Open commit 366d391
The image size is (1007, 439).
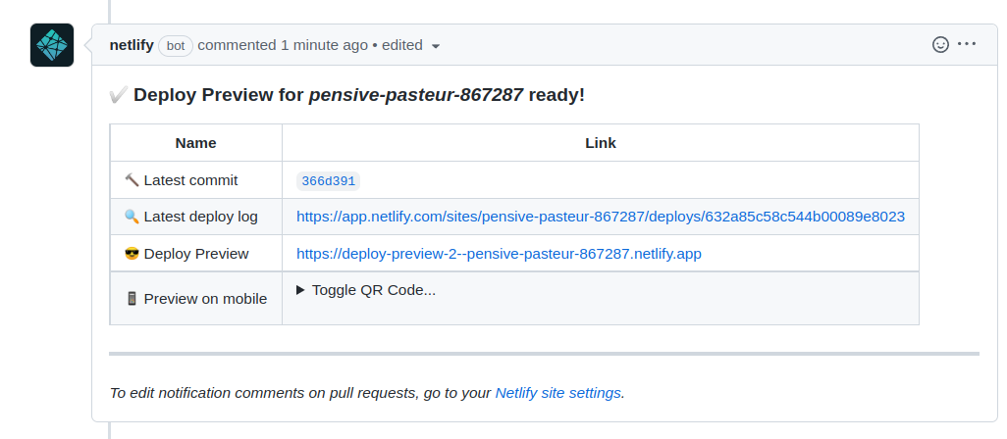328,181
